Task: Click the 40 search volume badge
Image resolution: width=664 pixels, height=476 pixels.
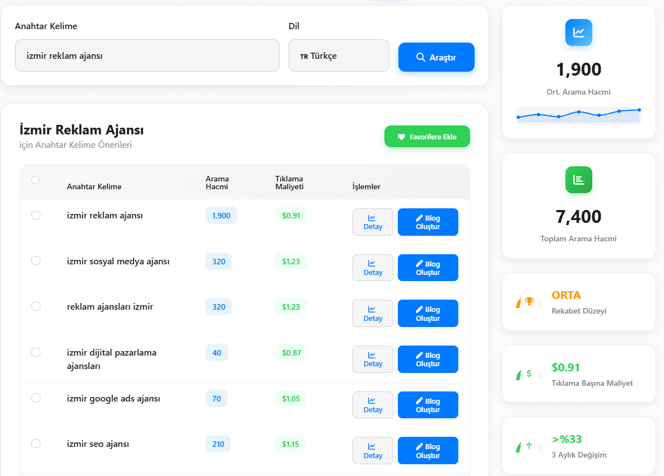Action: 217,352
